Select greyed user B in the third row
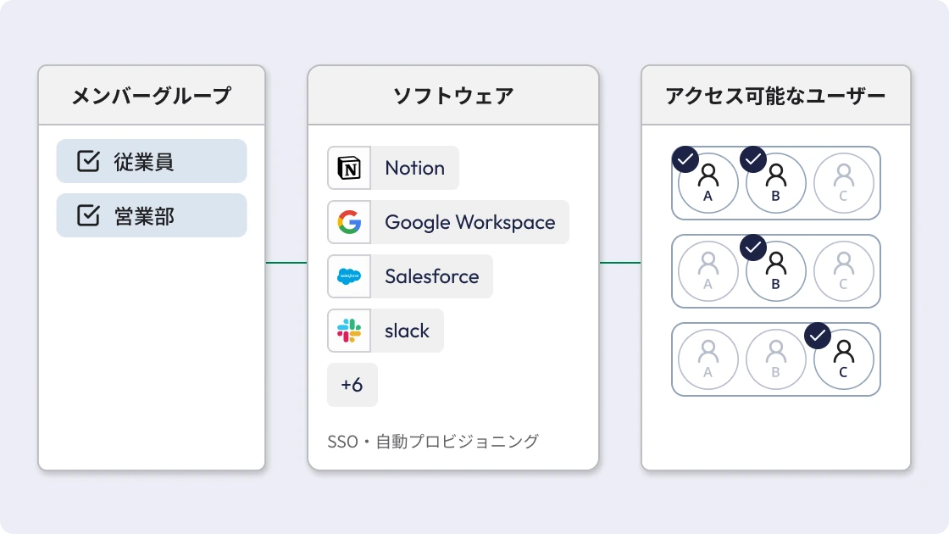949x534 pixels. tap(776, 359)
